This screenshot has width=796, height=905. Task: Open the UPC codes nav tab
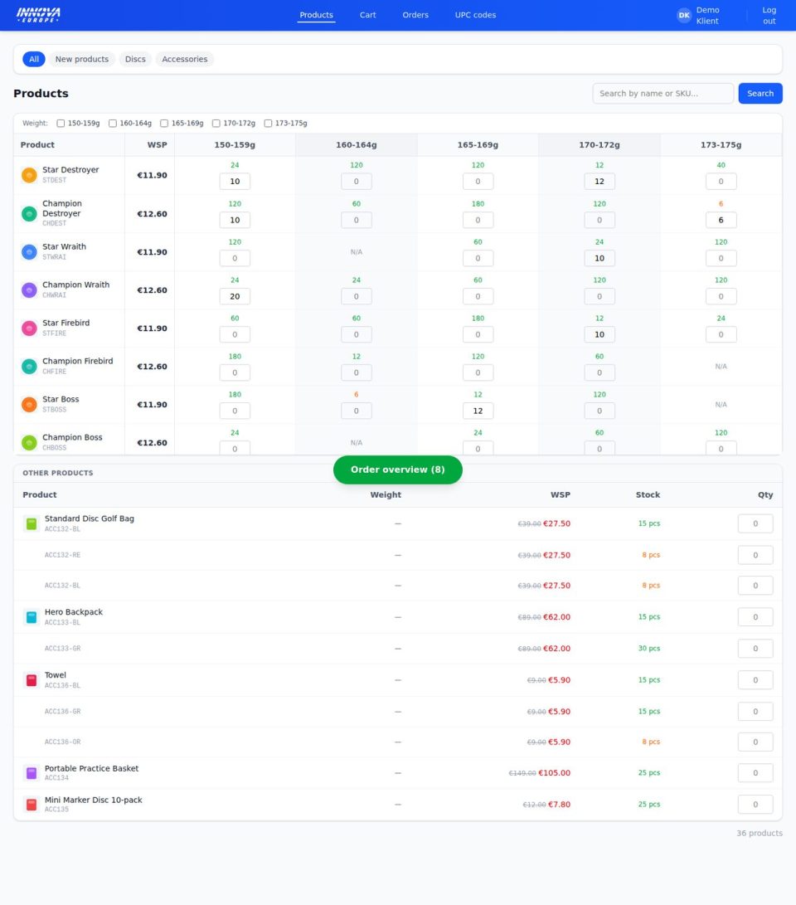[x=475, y=15]
